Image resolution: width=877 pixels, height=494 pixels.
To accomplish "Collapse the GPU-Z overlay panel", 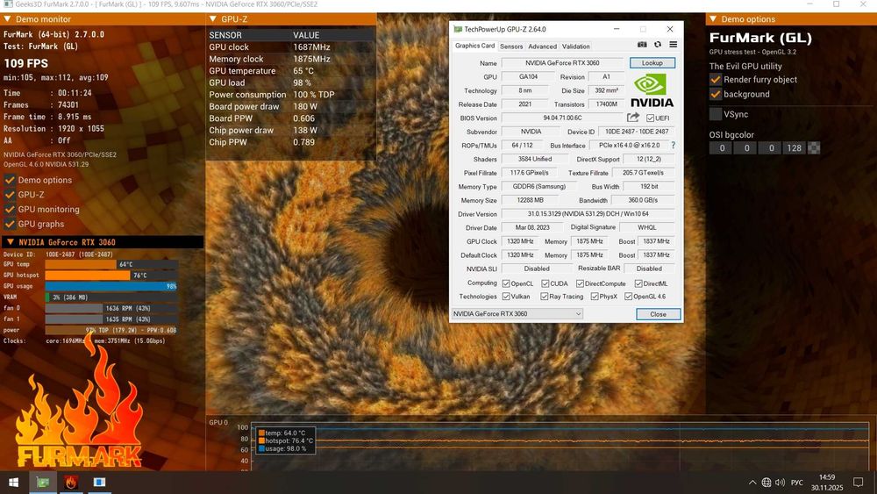I will click(213, 19).
